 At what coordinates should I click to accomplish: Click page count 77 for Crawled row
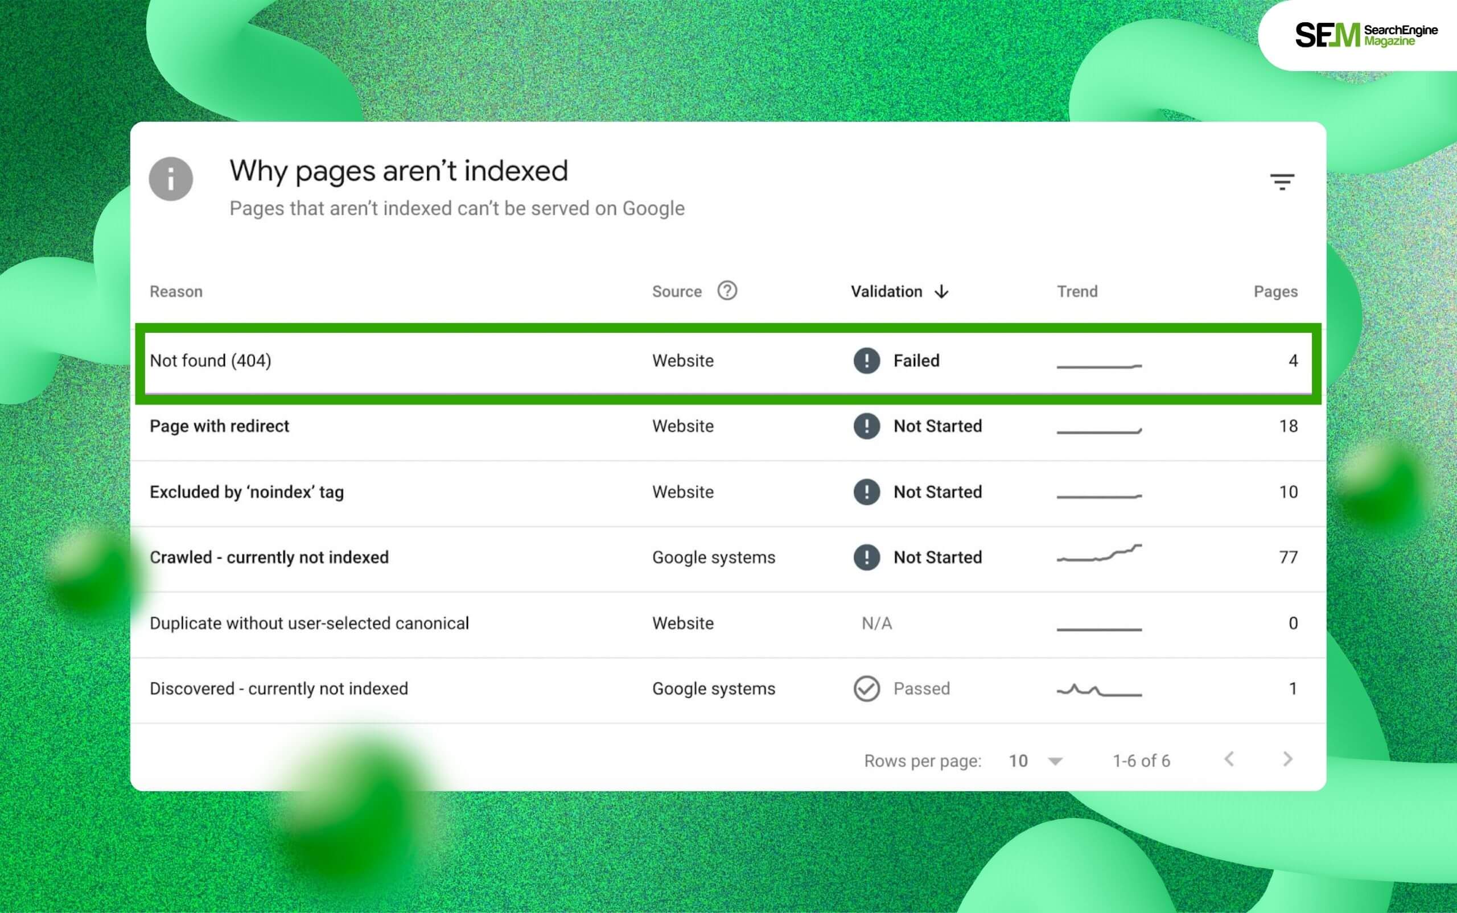1288,557
